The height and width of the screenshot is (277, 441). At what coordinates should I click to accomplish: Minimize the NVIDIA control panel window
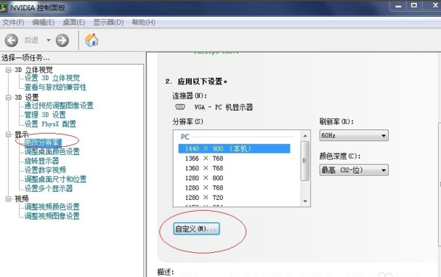[398, 6]
